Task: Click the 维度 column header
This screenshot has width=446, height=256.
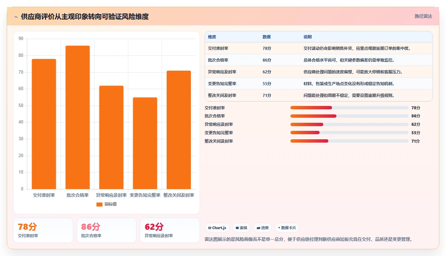Action: [212, 37]
